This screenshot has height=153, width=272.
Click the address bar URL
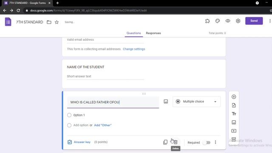tap(88, 10)
